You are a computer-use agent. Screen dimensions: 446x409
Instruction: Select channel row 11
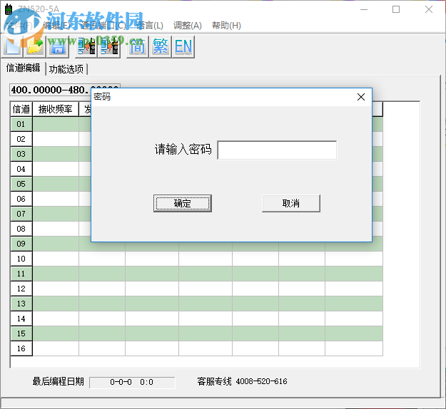(x=21, y=274)
